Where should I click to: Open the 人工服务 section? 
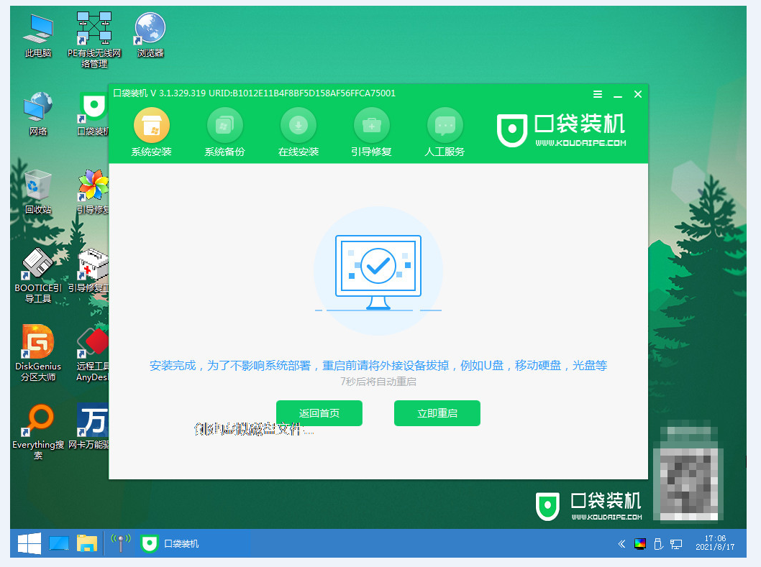point(445,132)
